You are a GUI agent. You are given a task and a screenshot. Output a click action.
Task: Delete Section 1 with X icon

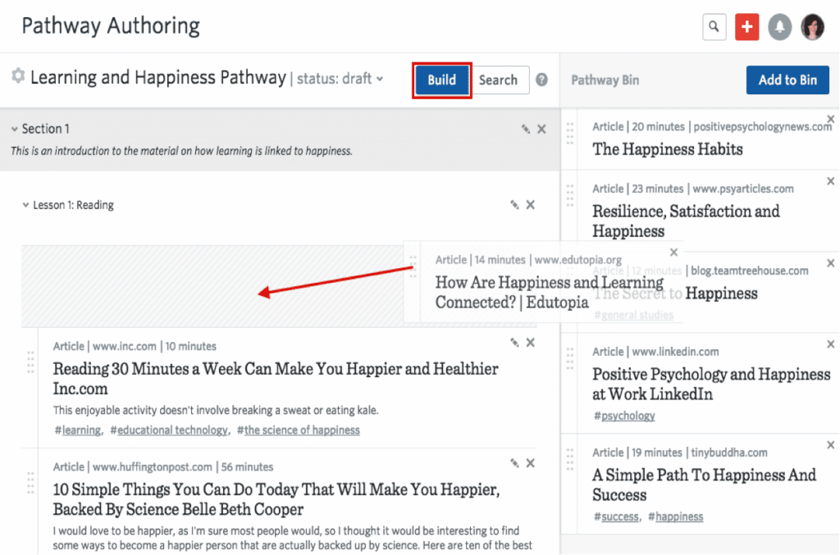[541, 129]
